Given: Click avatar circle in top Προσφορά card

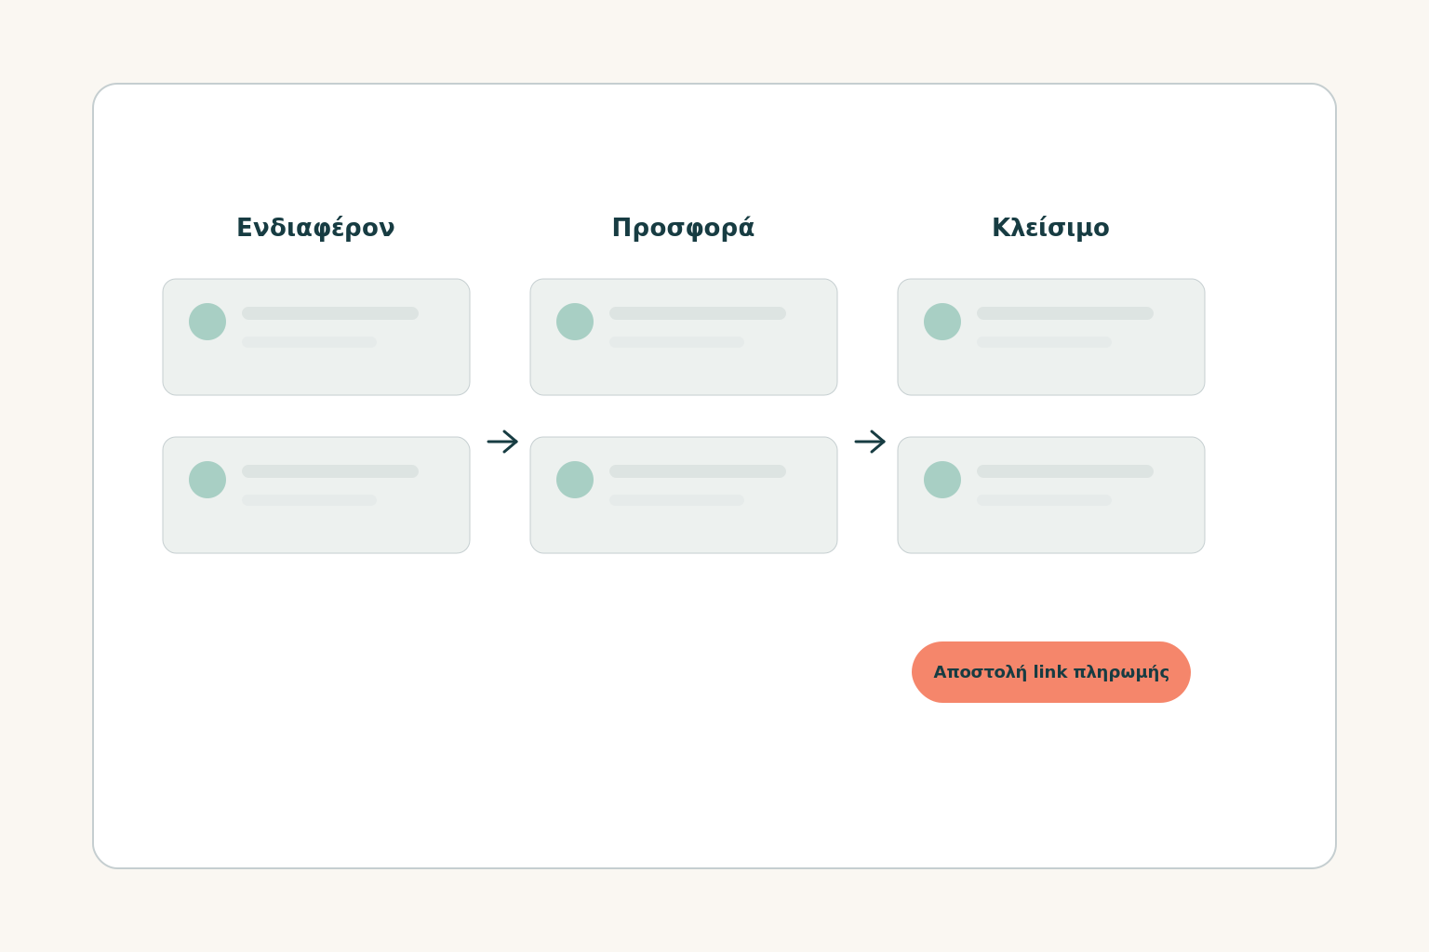Looking at the screenshot, I should (x=575, y=322).
